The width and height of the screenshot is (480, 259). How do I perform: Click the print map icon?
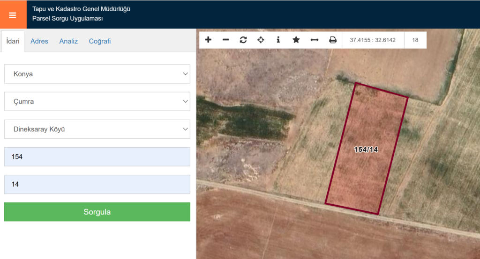tap(333, 40)
